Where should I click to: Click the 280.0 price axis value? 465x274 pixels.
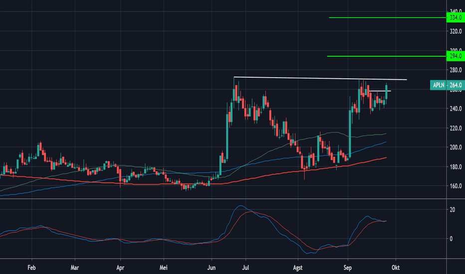tap(456, 70)
